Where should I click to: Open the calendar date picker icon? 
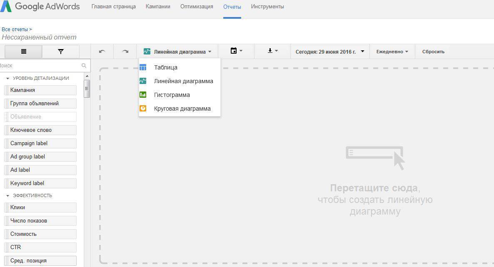[x=236, y=51]
